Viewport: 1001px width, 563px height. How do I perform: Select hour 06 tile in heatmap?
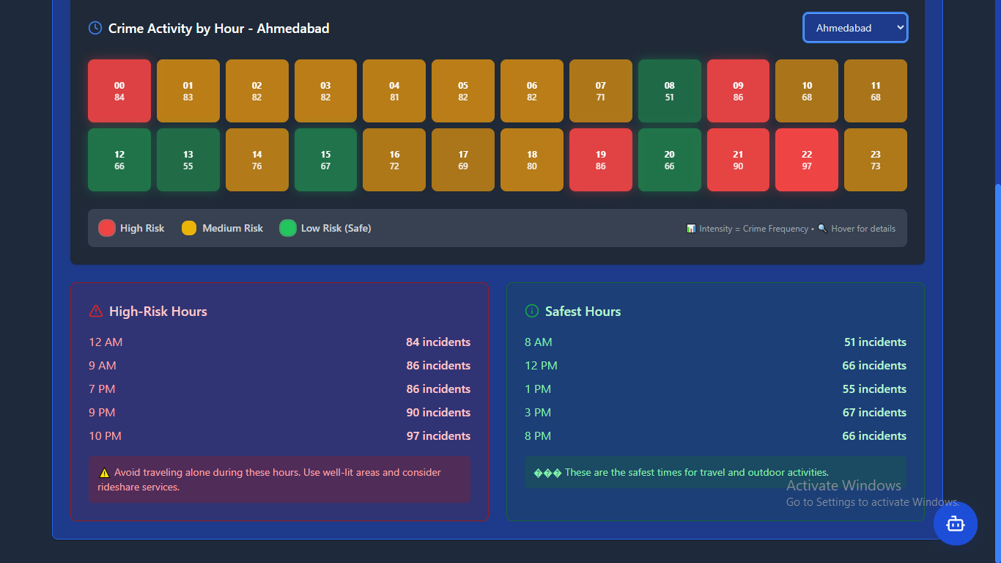[532, 91]
